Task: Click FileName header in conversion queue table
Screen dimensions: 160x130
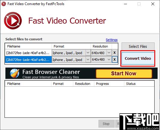Action: [x=28, y=84]
